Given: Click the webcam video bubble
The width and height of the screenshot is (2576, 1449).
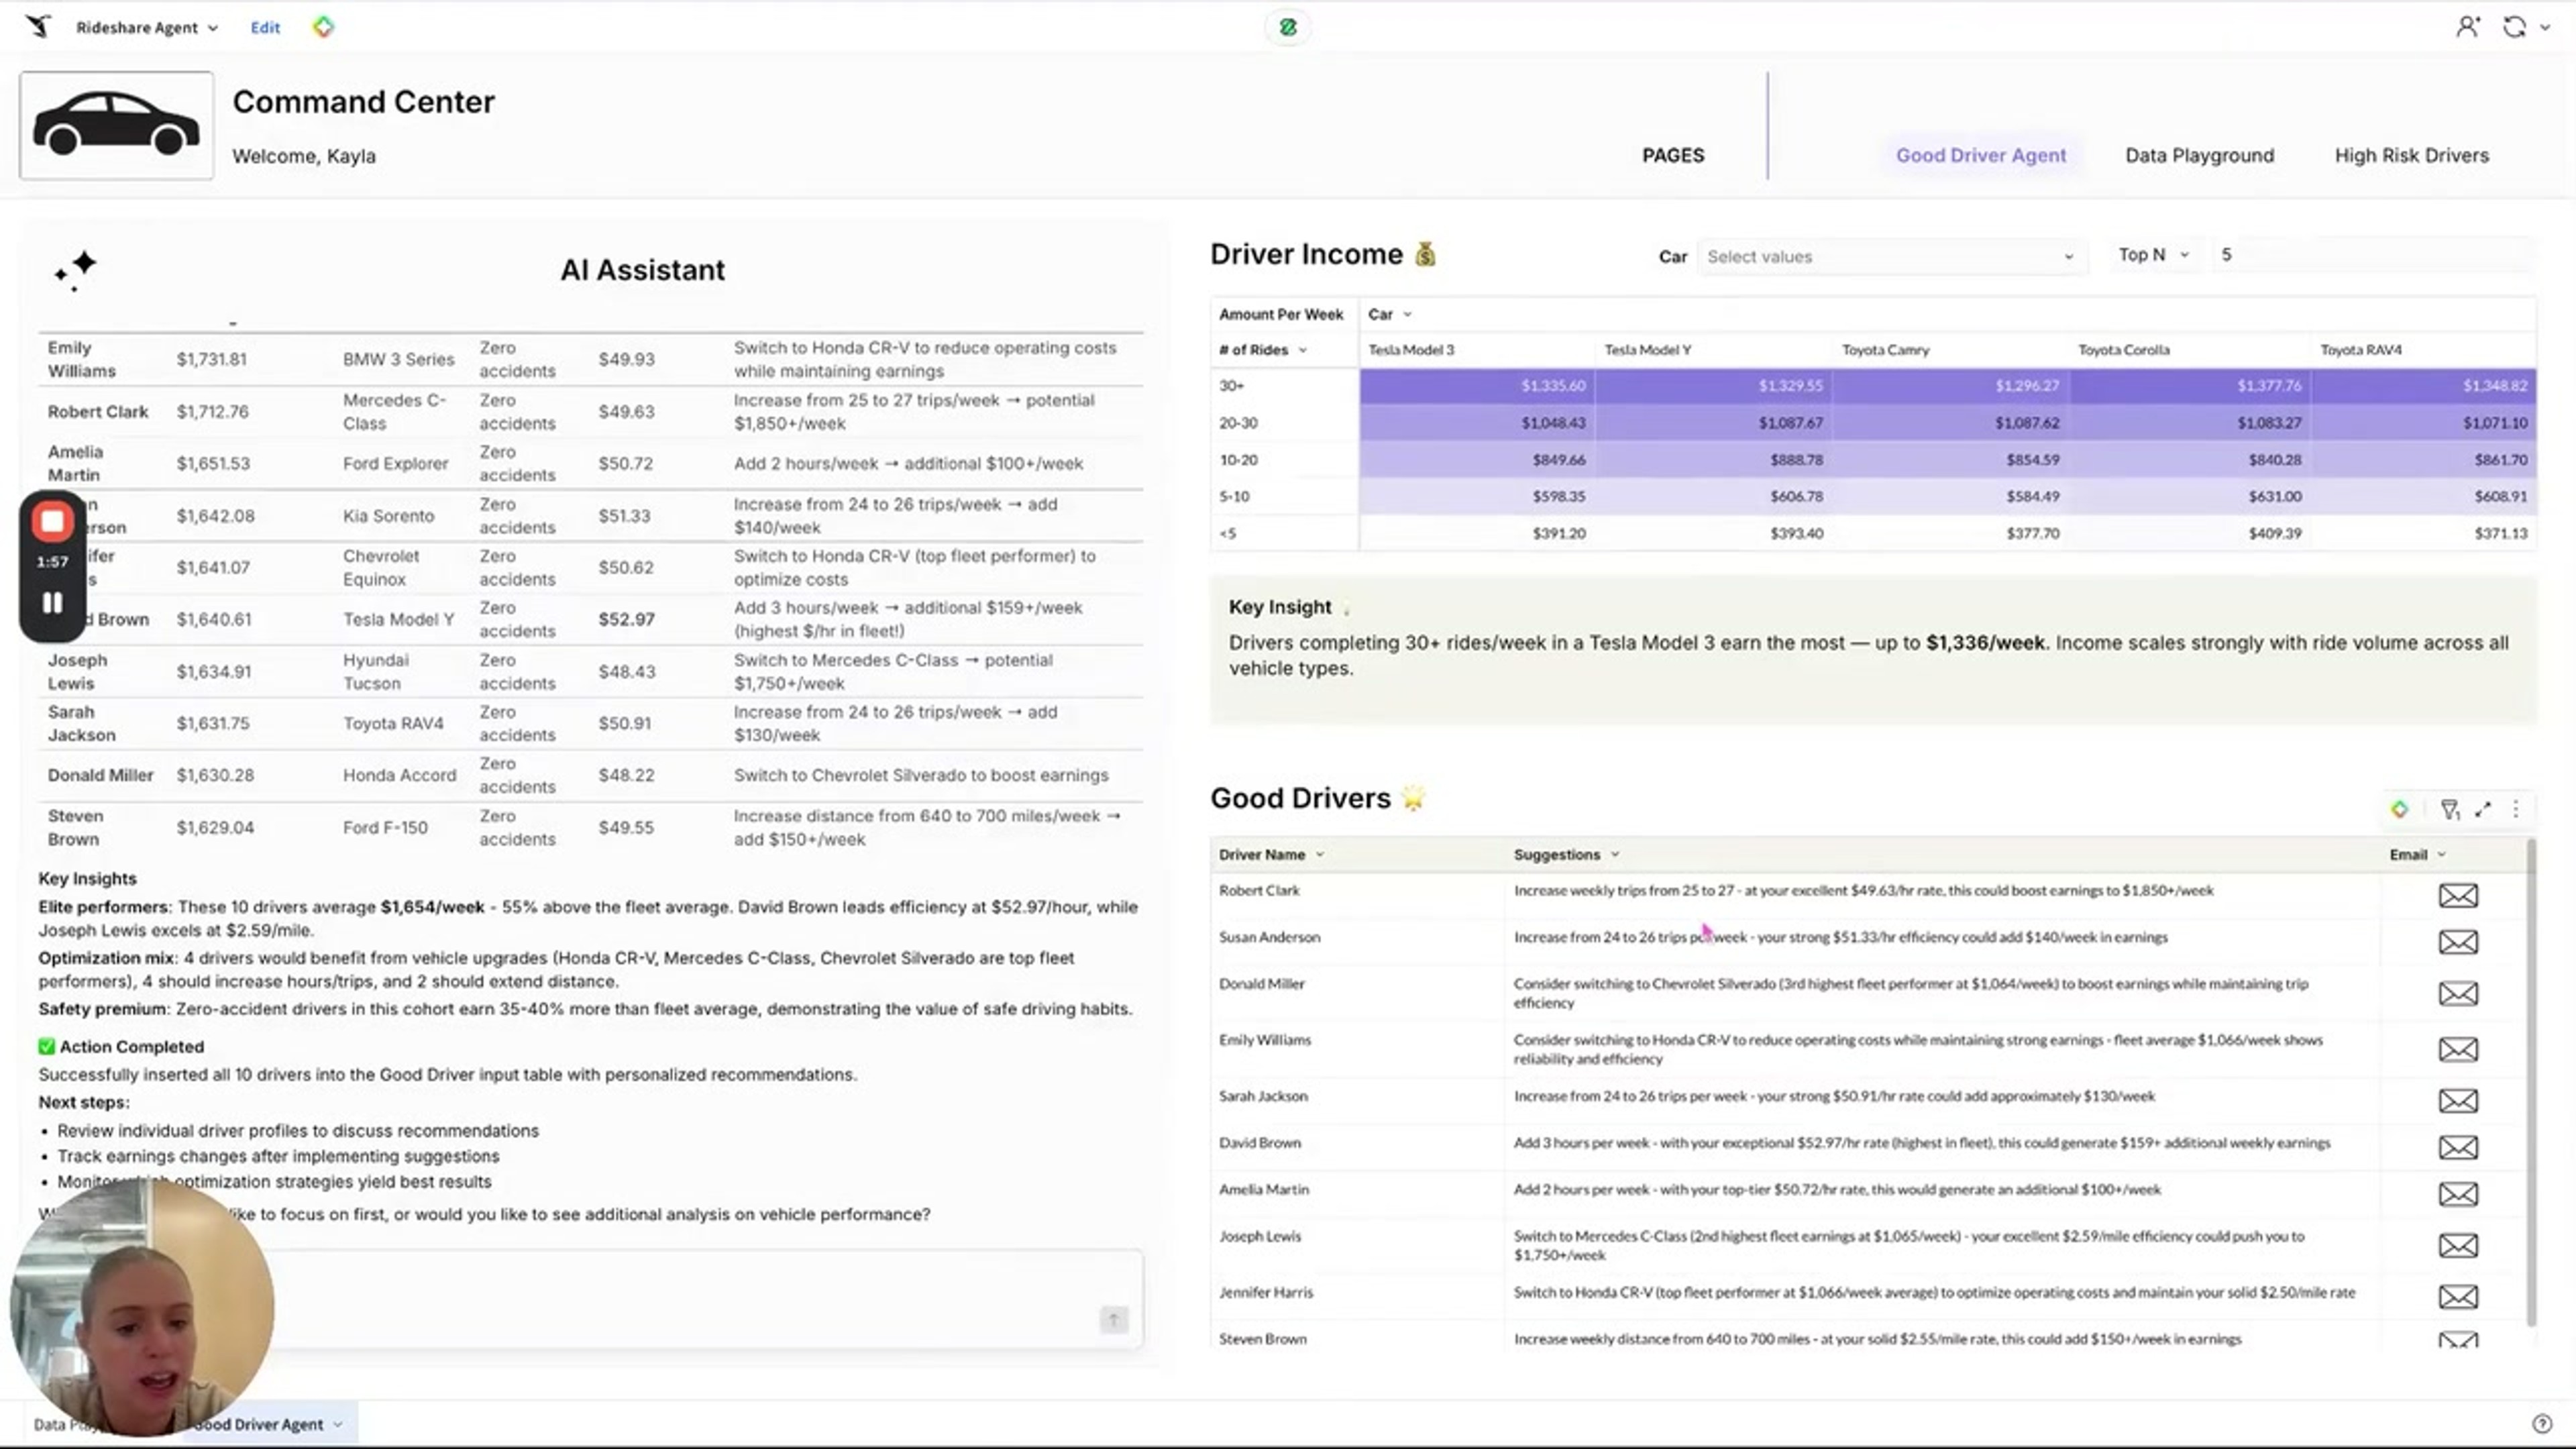Looking at the screenshot, I should pos(142,1307).
